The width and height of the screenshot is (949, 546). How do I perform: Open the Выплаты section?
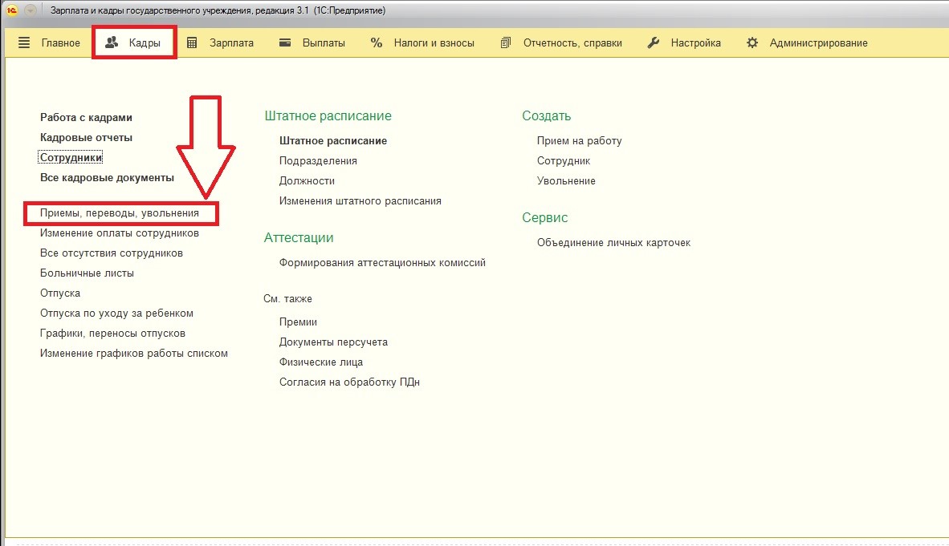[324, 43]
